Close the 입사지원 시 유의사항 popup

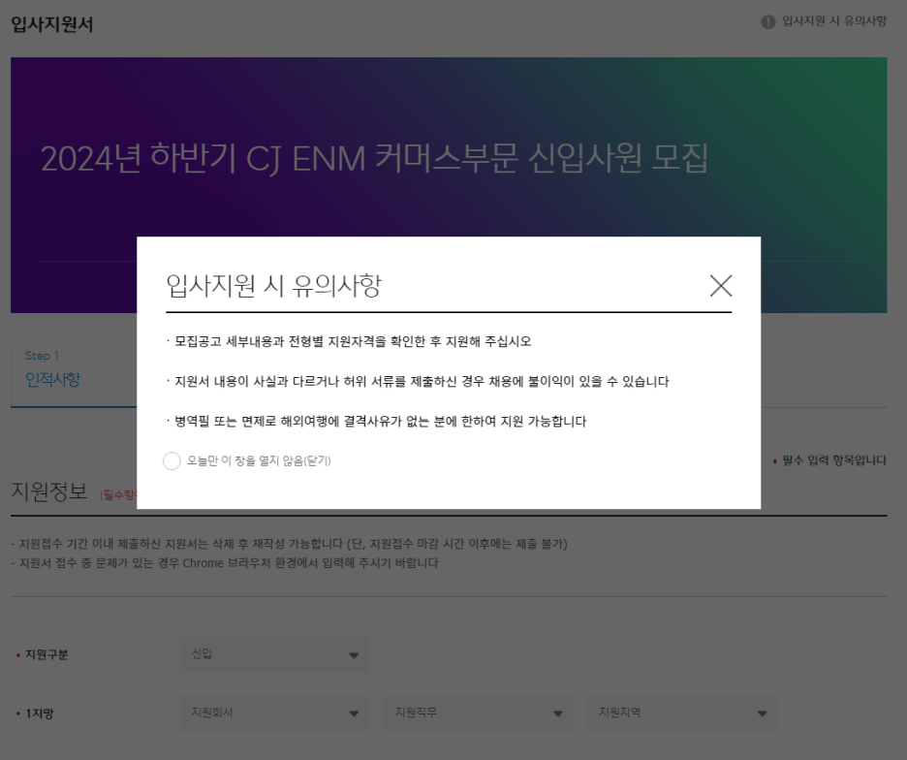pos(720,286)
